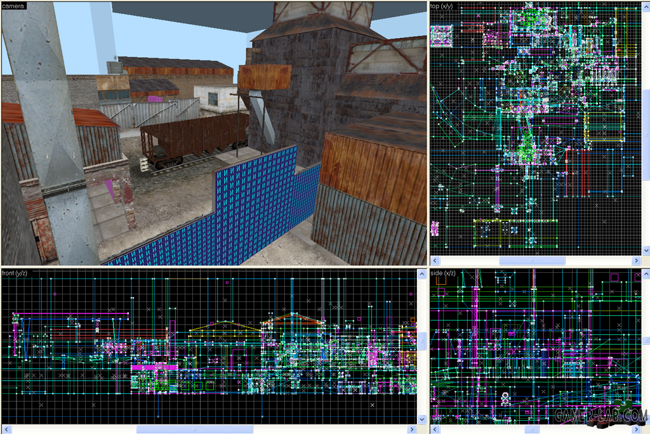Click right arrow of side view horizontal scrollbar

[637, 430]
